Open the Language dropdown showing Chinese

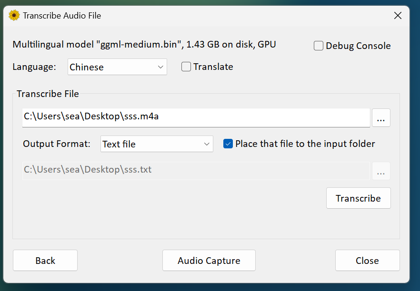(x=117, y=67)
